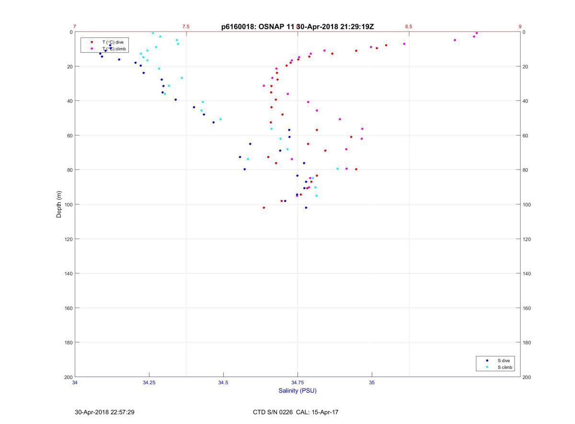This screenshot has width=575, height=424.
Task: Select the 'T (°C) climb' legend entry
Action: coord(114,48)
